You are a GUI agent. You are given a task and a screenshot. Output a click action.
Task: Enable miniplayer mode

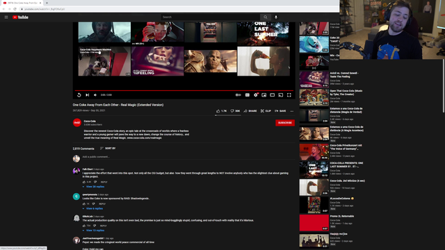point(264,95)
